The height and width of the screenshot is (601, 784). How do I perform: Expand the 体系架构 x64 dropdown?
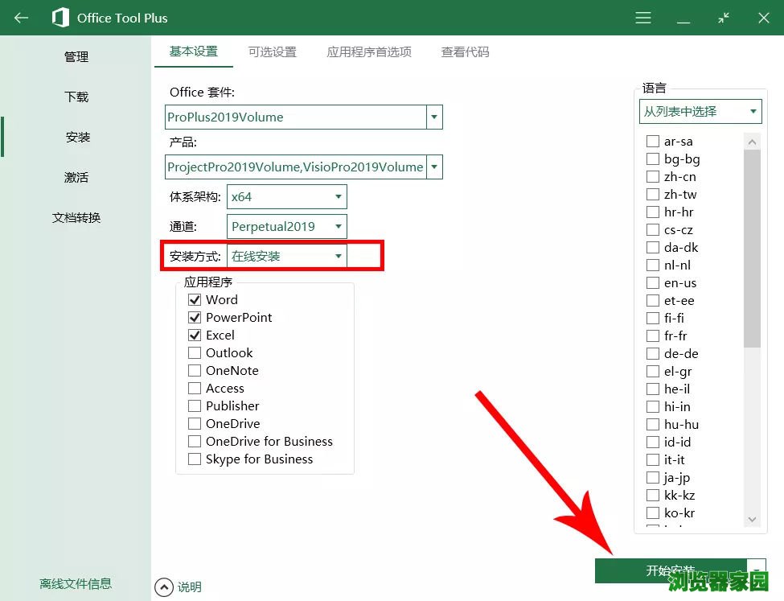tap(338, 197)
